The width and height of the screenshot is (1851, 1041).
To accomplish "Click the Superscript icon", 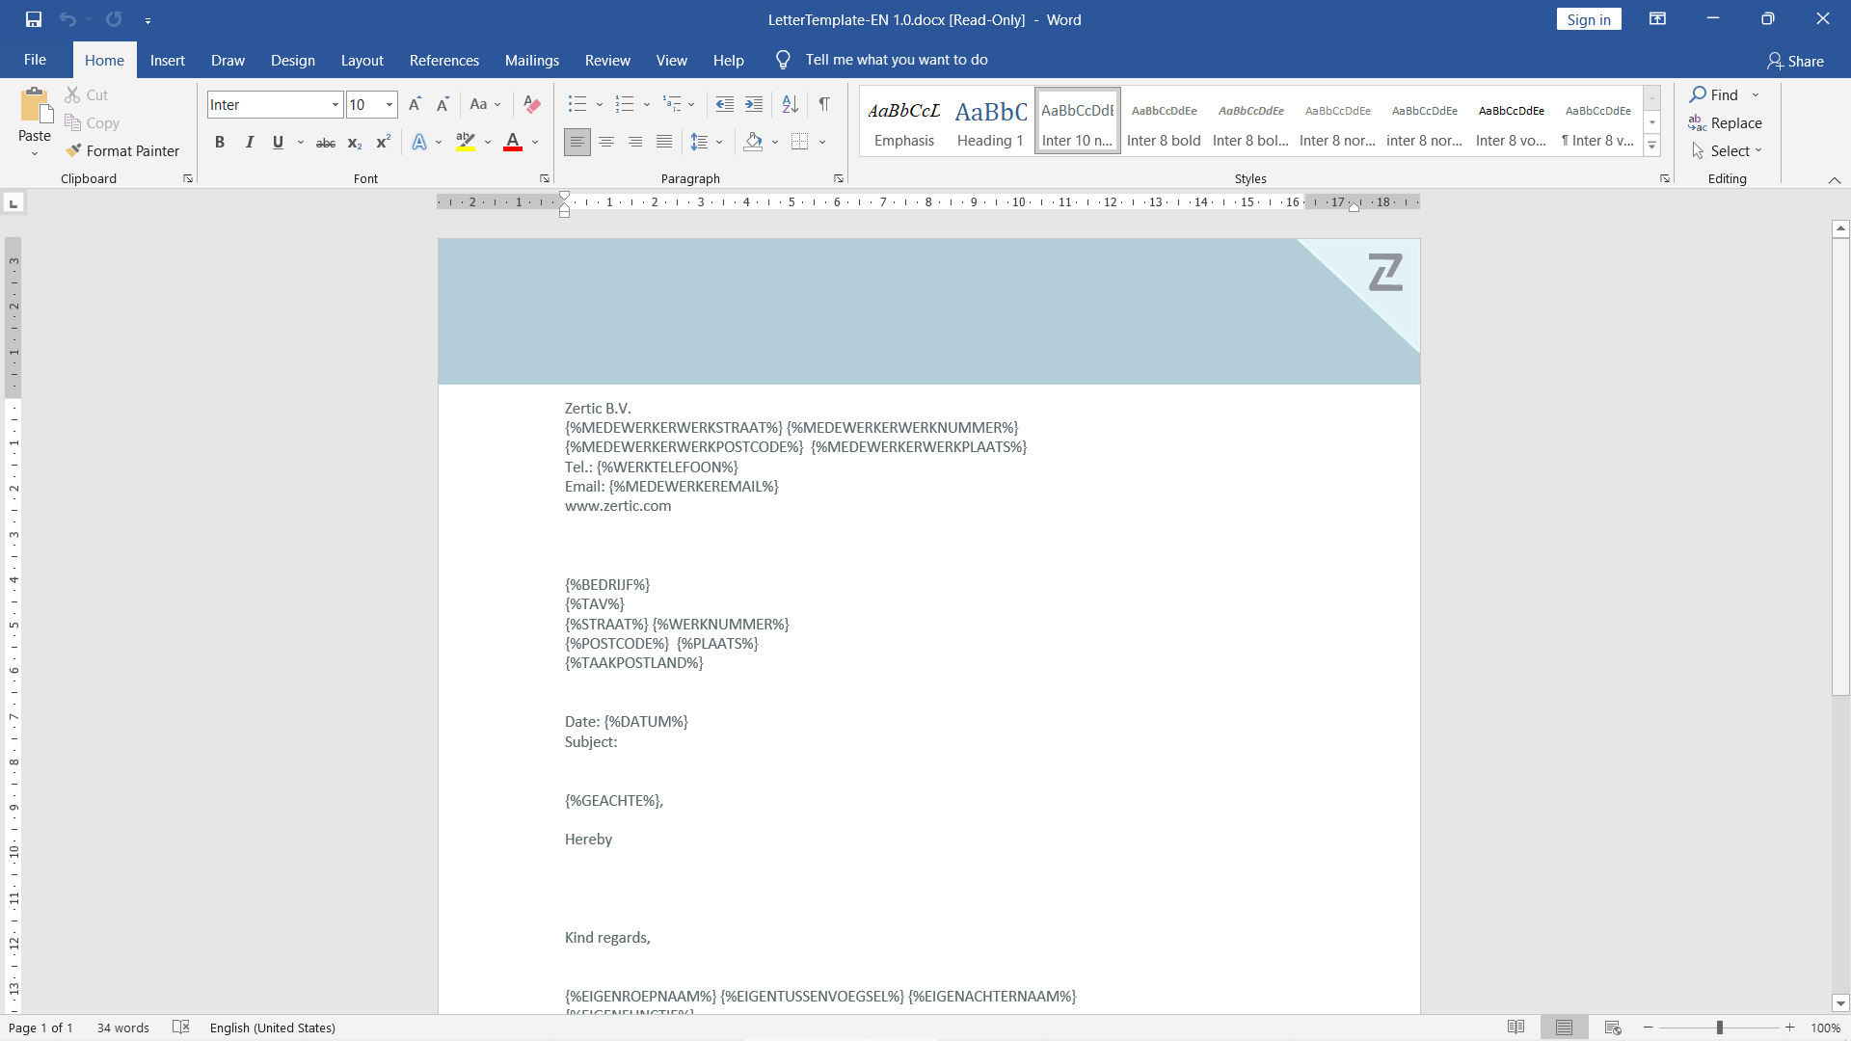I will (383, 143).
